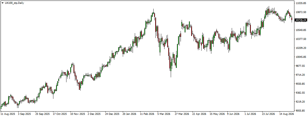This screenshot has width=308, height=117.
Task: Select the 27 Mar 2026 time marker
Action: 182,114
